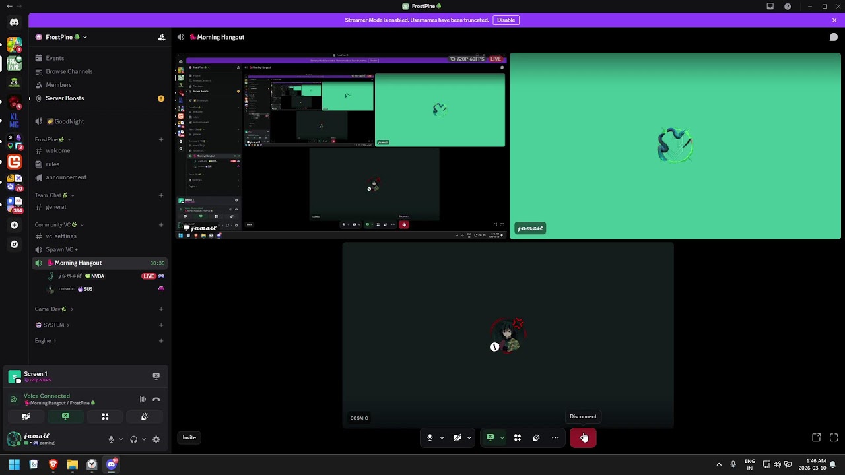Enter full screen call view
845x475 pixels.
(x=834, y=437)
